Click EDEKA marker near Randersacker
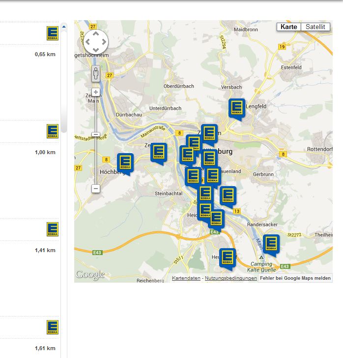Screen dimensions: 343x358 pos(271,244)
